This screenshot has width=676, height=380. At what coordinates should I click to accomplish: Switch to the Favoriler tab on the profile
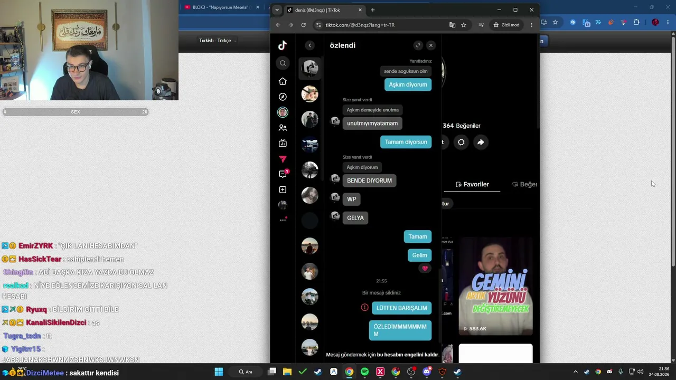[472, 184]
